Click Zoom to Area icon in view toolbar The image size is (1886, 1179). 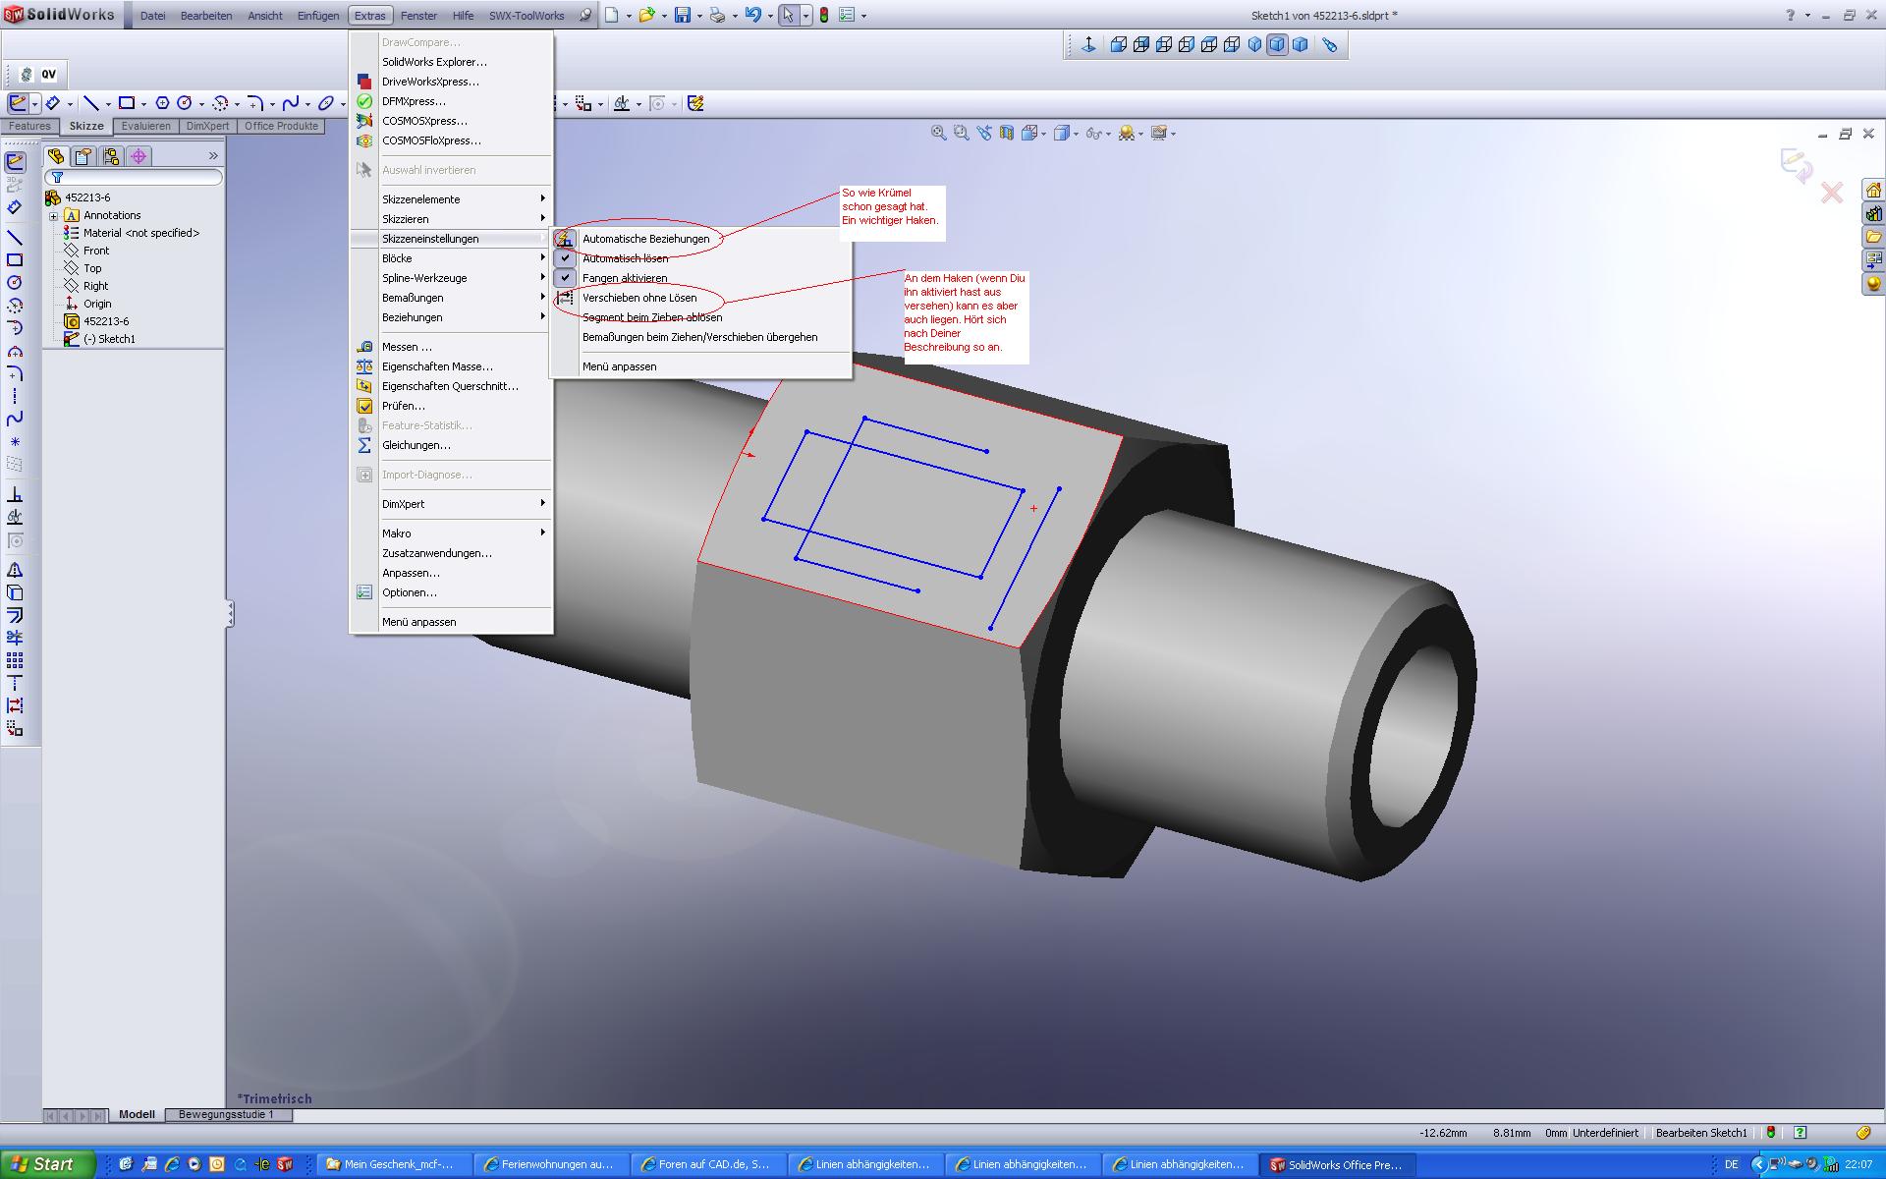(x=961, y=133)
